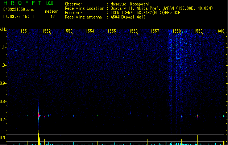Click the Receiver field label
This screenshot has height=145, width=228.
point(74,13)
